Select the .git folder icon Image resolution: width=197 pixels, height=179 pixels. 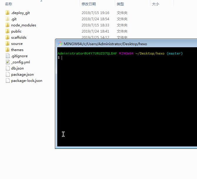click(x=7, y=19)
